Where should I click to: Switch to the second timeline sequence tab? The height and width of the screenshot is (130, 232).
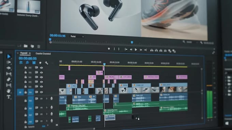43,54
